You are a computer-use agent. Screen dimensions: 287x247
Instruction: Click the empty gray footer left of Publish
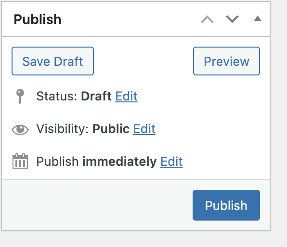point(97,205)
